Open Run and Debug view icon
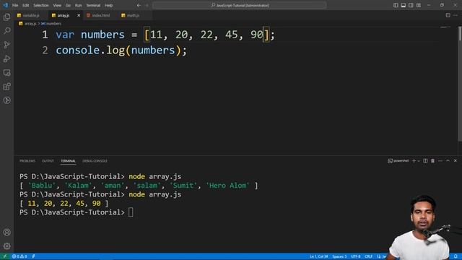Screen dimensions: 462x260 pyautogui.click(x=6, y=58)
